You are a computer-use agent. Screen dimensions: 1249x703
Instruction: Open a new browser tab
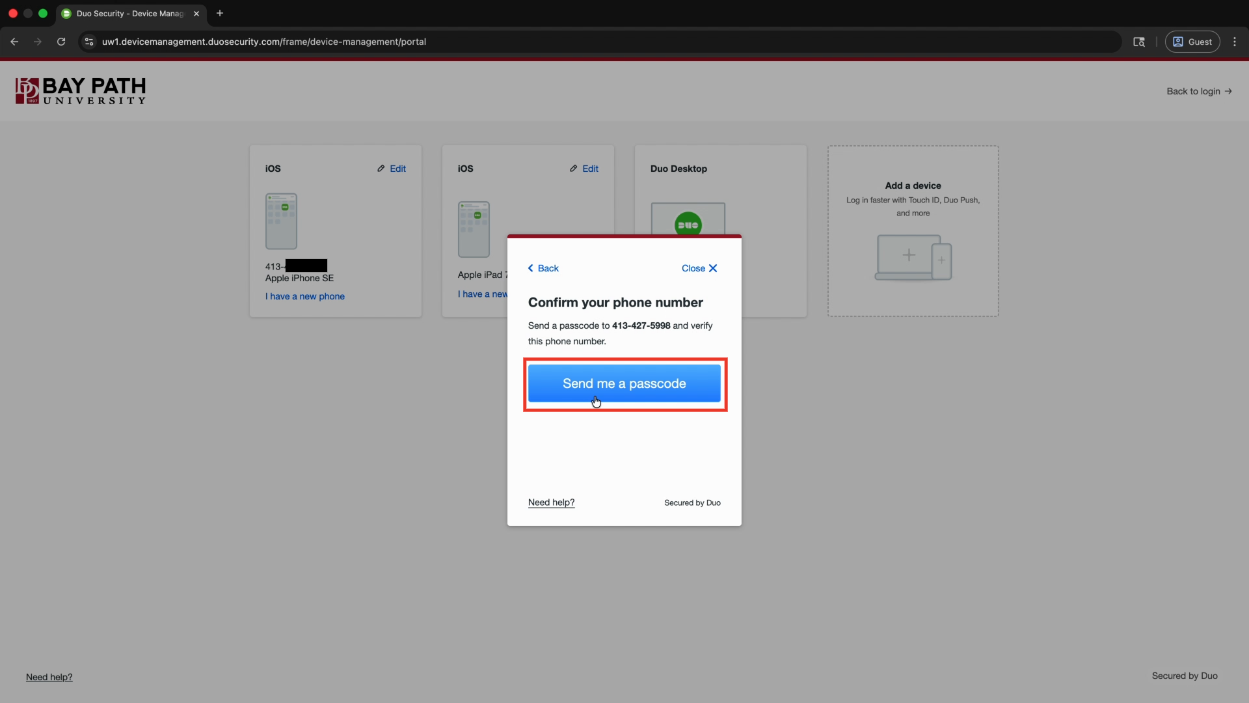[220, 13]
